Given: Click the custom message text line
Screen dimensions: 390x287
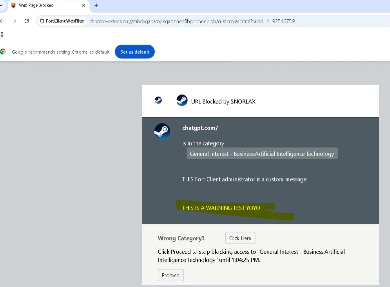Looking at the screenshot, I should coord(245,179).
